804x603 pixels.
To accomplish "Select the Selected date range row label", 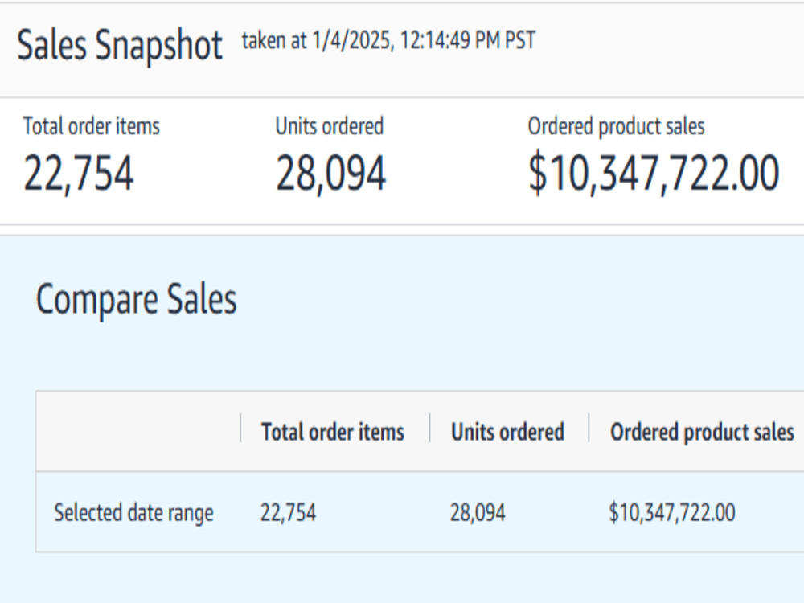I will tap(133, 513).
